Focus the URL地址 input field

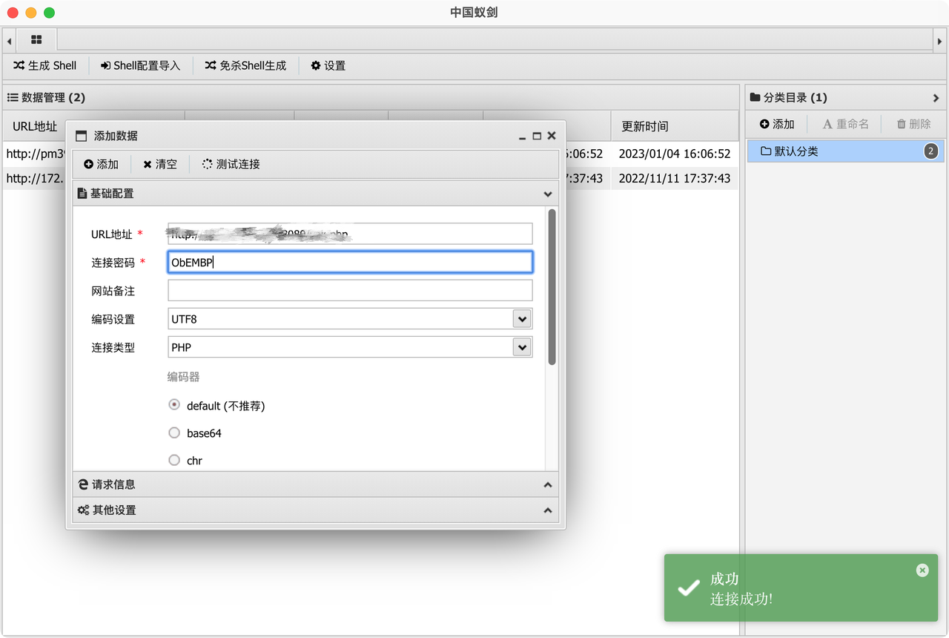pos(350,234)
